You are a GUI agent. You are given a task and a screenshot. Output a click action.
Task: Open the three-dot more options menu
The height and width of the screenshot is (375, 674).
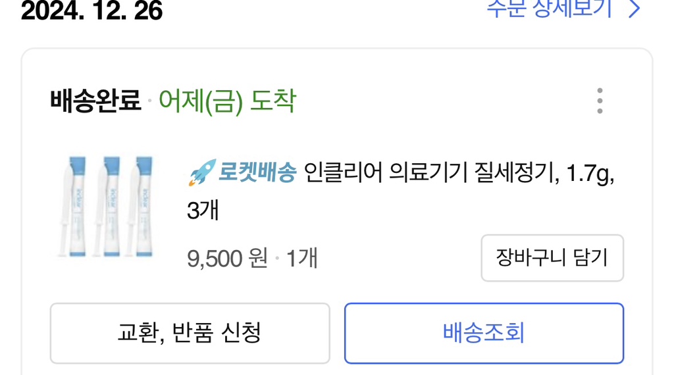pyautogui.click(x=600, y=101)
